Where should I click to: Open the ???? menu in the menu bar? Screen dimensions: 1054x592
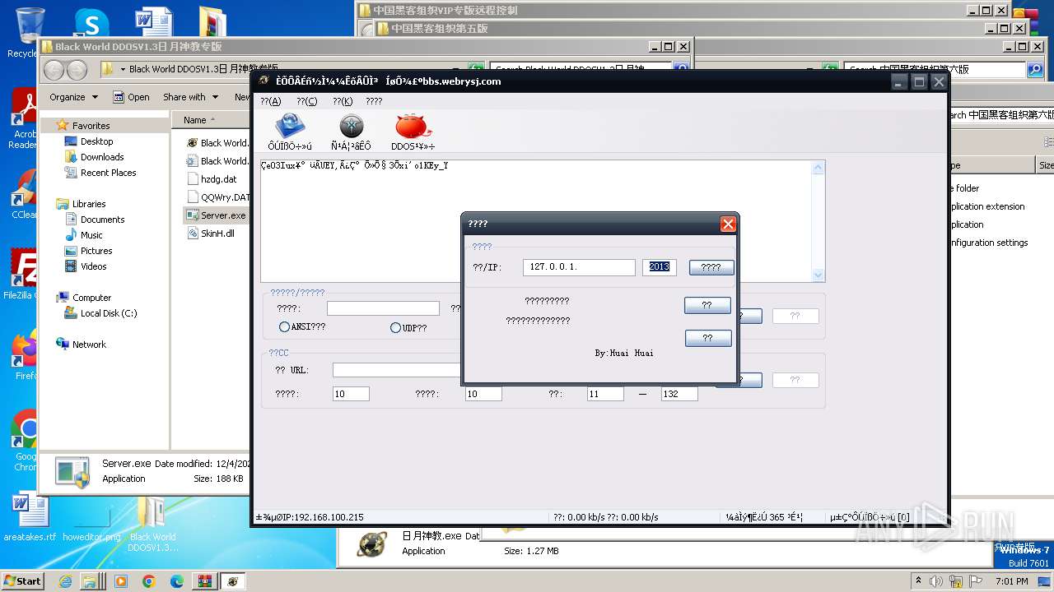374,101
